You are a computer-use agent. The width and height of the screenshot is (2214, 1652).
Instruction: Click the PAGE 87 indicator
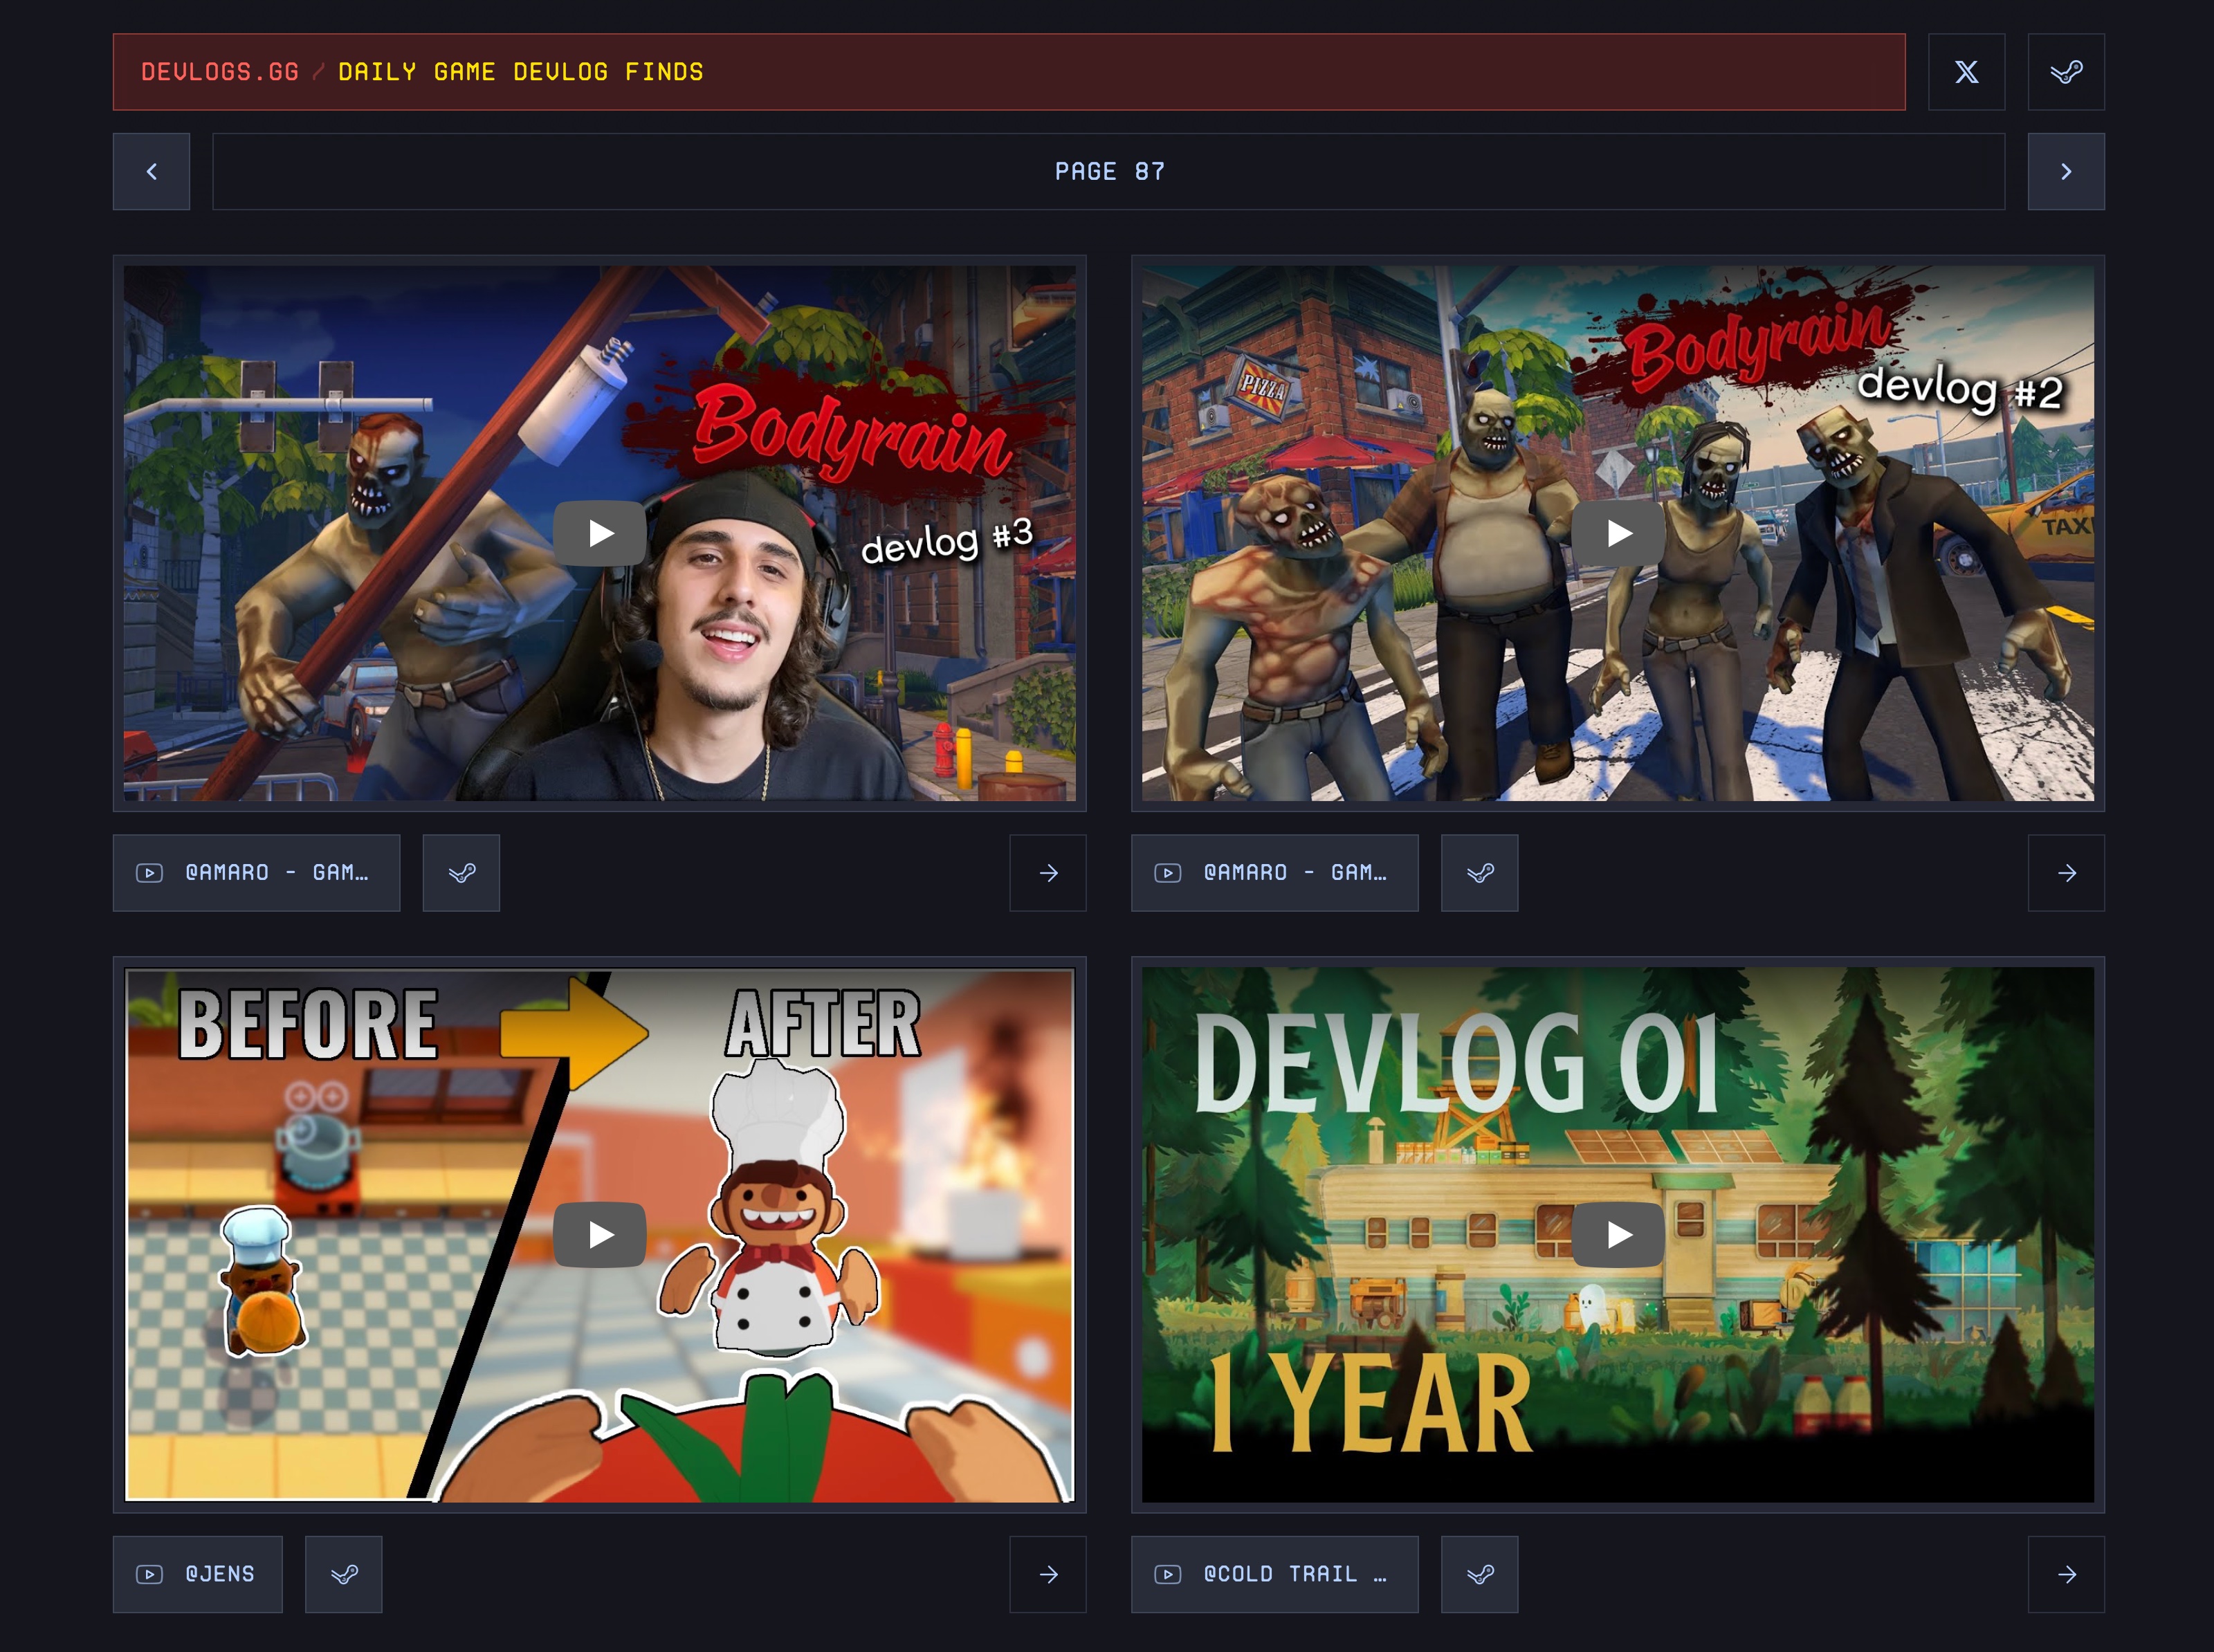tap(1109, 172)
